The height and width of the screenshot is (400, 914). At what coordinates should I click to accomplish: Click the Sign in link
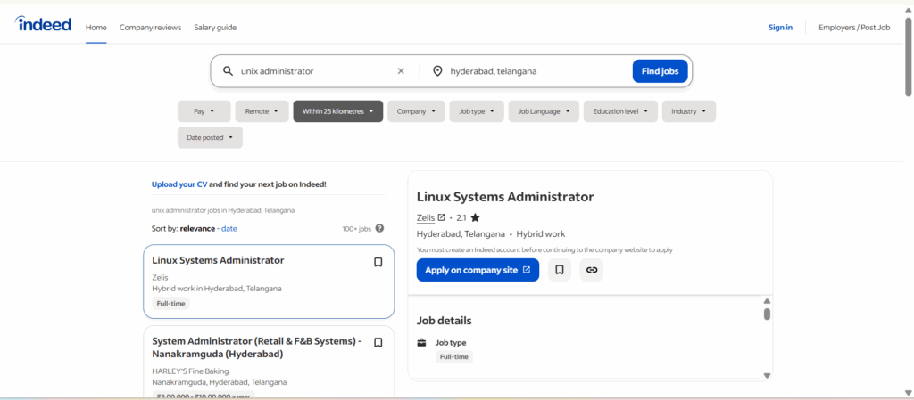780,28
